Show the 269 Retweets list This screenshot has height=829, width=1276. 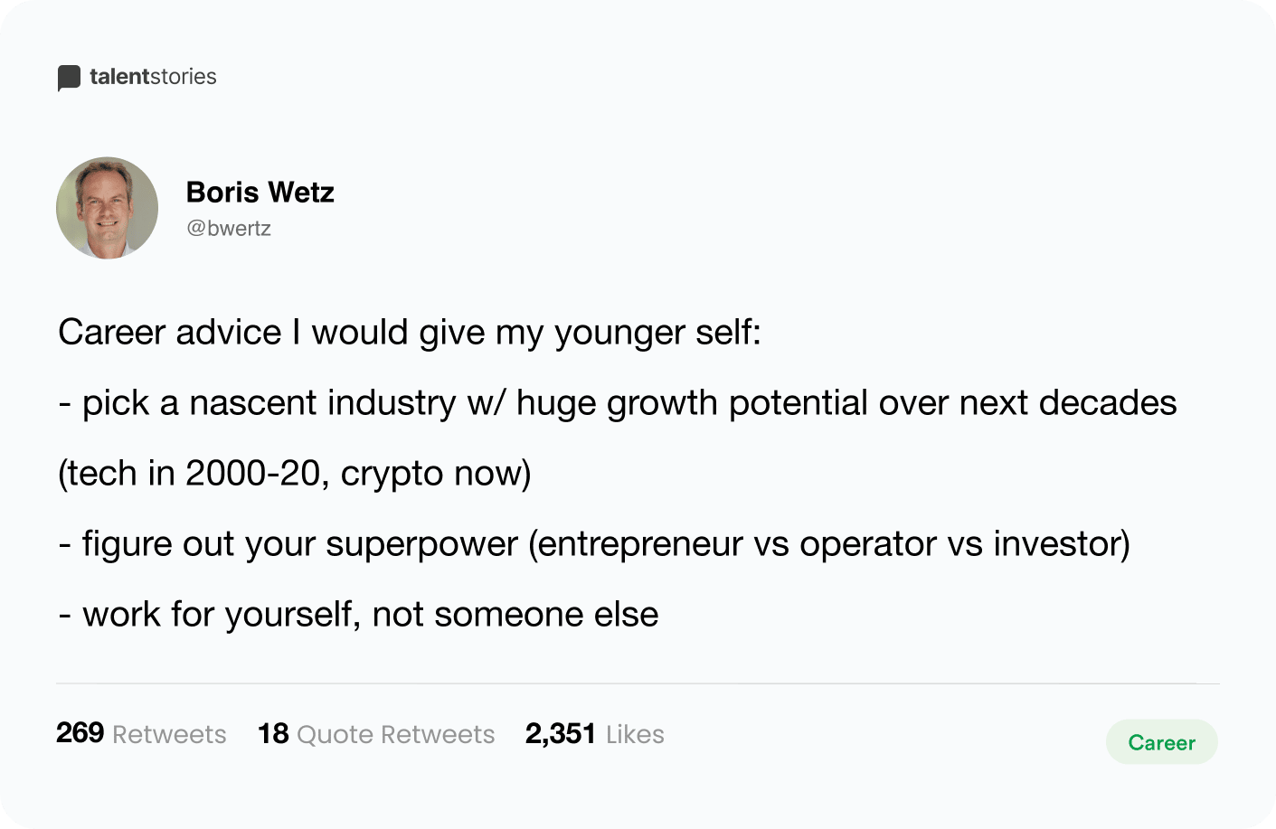pyautogui.click(x=141, y=733)
